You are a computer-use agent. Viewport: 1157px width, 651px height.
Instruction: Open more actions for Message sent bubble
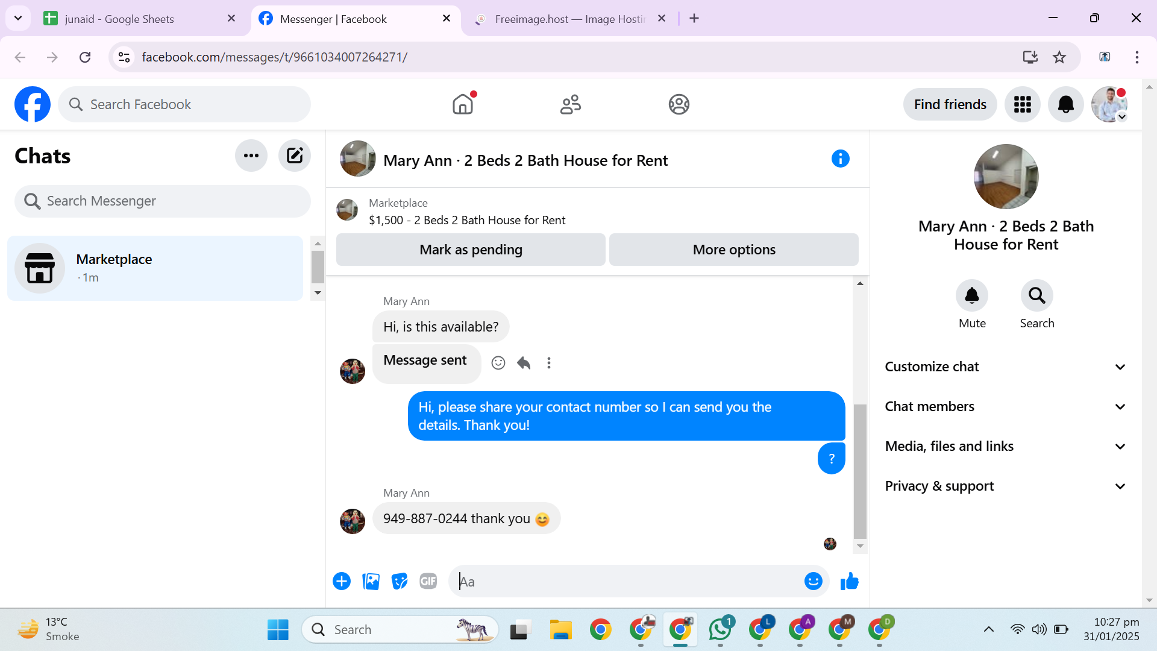(x=549, y=363)
